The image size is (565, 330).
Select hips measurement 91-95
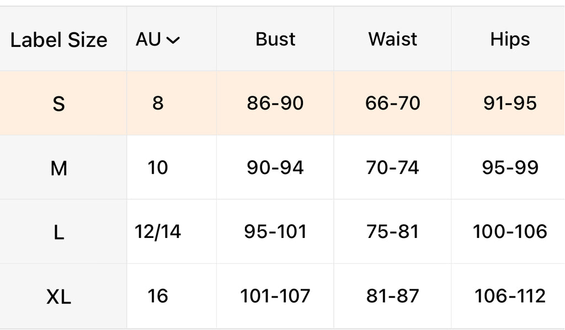click(509, 103)
